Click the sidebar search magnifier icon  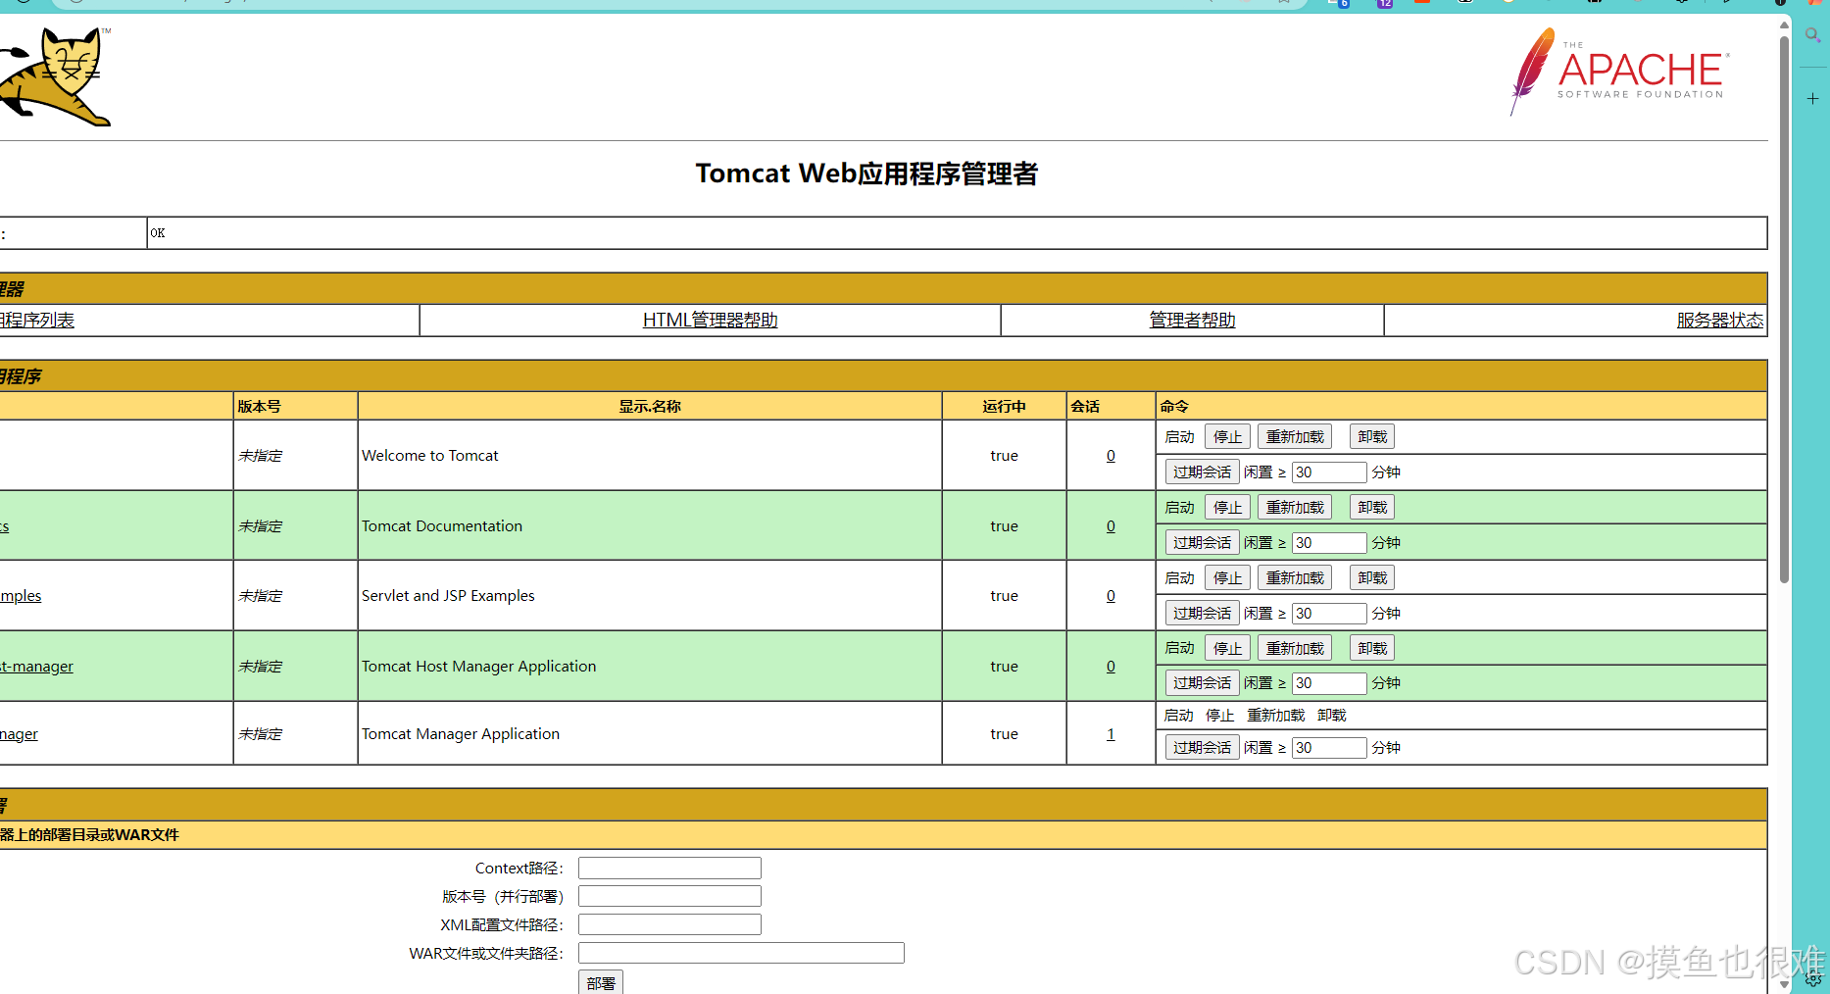coord(1812,35)
